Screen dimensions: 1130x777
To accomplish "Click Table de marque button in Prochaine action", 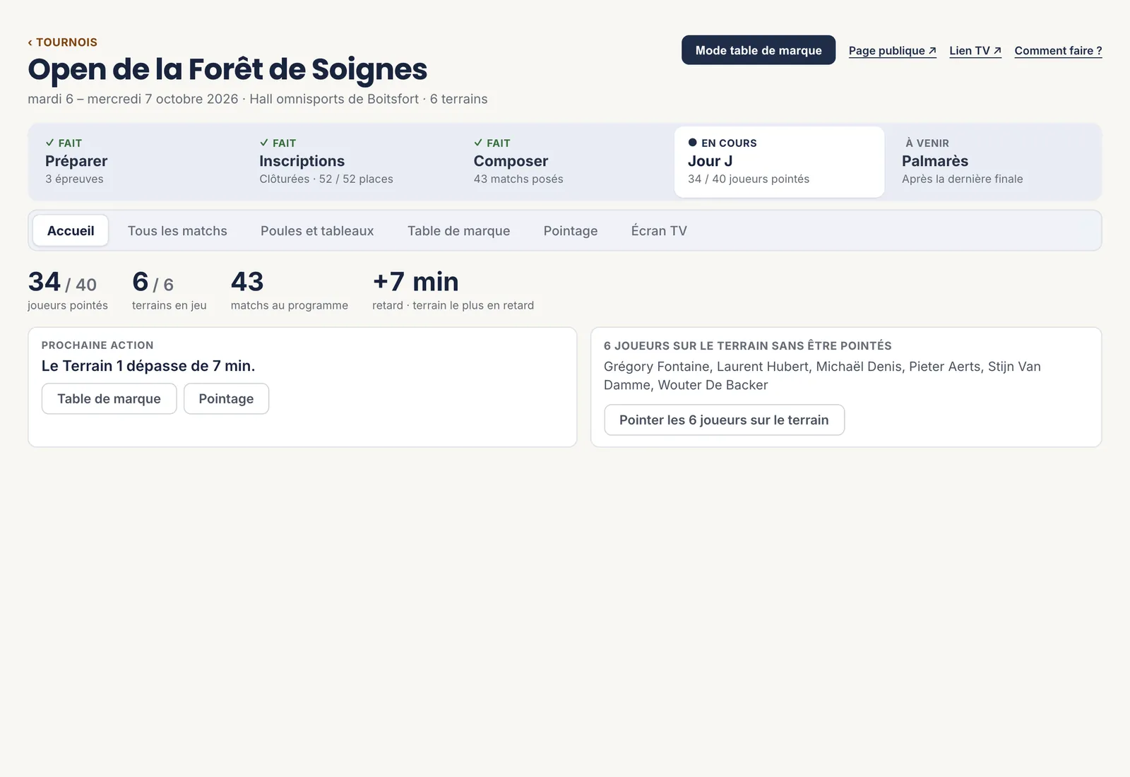I will [x=109, y=399].
